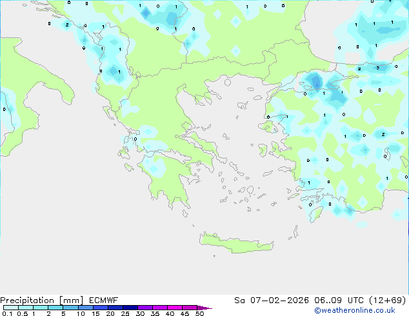The height and width of the screenshot is (316, 409).
Task: Click the 0.5–1 mm legend color swatch
Action: point(26,308)
